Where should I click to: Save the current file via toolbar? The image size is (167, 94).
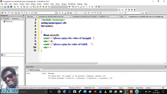[x=8, y=7]
